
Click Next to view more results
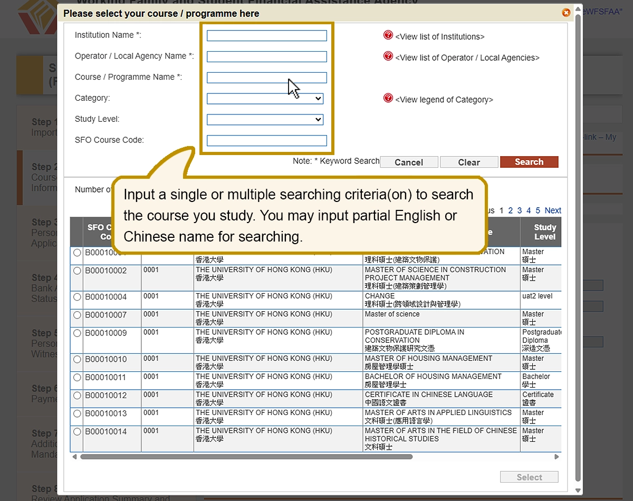coord(552,210)
